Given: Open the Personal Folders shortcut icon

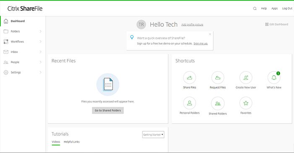Looking at the screenshot, I should tap(189, 103).
